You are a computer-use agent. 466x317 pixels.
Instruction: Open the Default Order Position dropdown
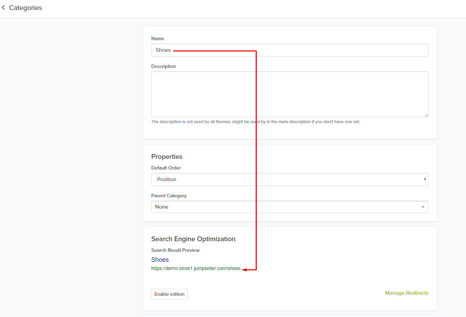point(290,179)
